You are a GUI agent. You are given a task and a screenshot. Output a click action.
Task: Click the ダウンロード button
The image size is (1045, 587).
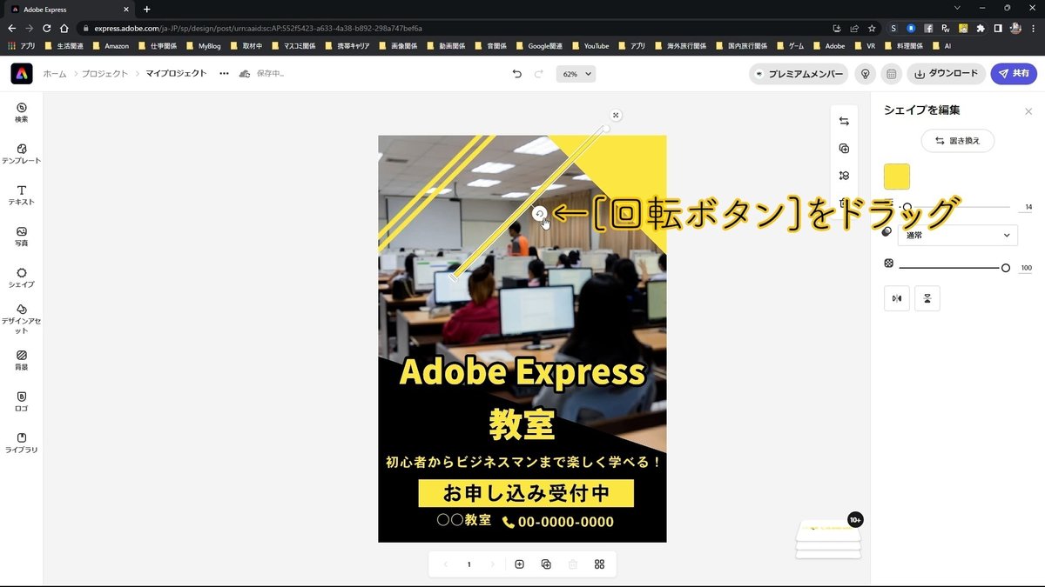(x=946, y=74)
